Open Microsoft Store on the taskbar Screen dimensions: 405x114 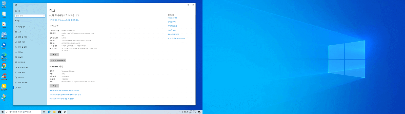59,112
